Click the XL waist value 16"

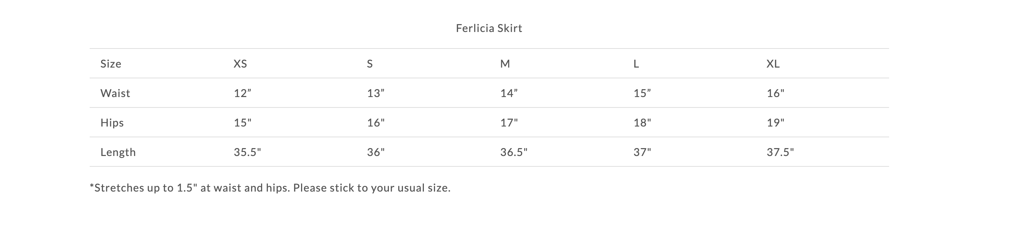coord(776,93)
